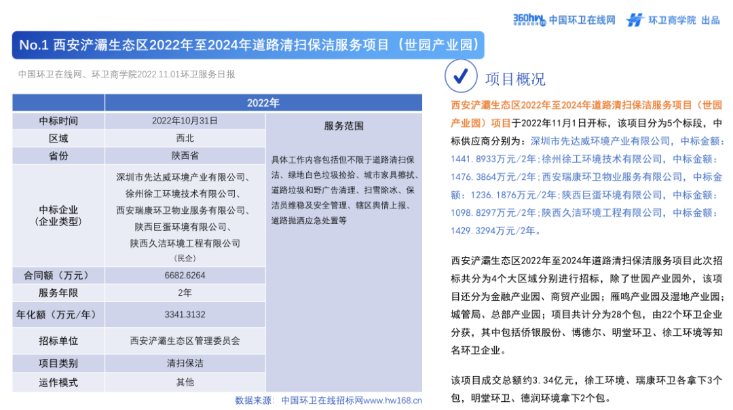Click the 项目概况 heading

pyautogui.click(x=515, y=79)
